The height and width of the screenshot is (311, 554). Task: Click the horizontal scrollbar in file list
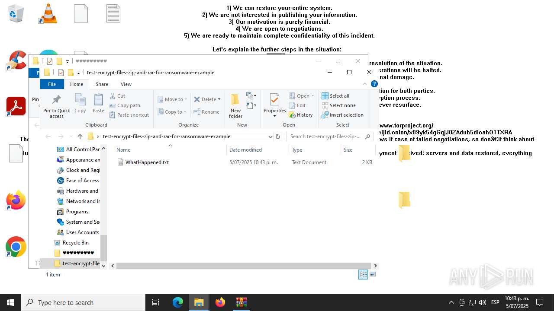tap(244, 266)
